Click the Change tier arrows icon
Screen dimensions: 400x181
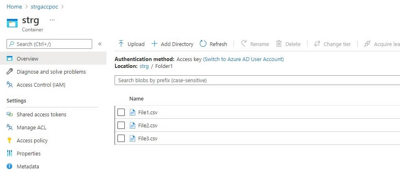[317, 44]
